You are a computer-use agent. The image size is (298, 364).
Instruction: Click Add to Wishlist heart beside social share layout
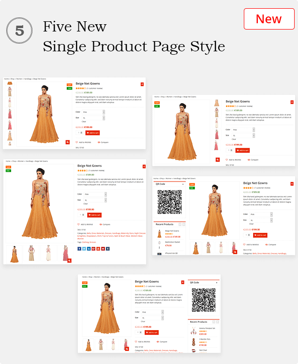(x=78, y=224)
